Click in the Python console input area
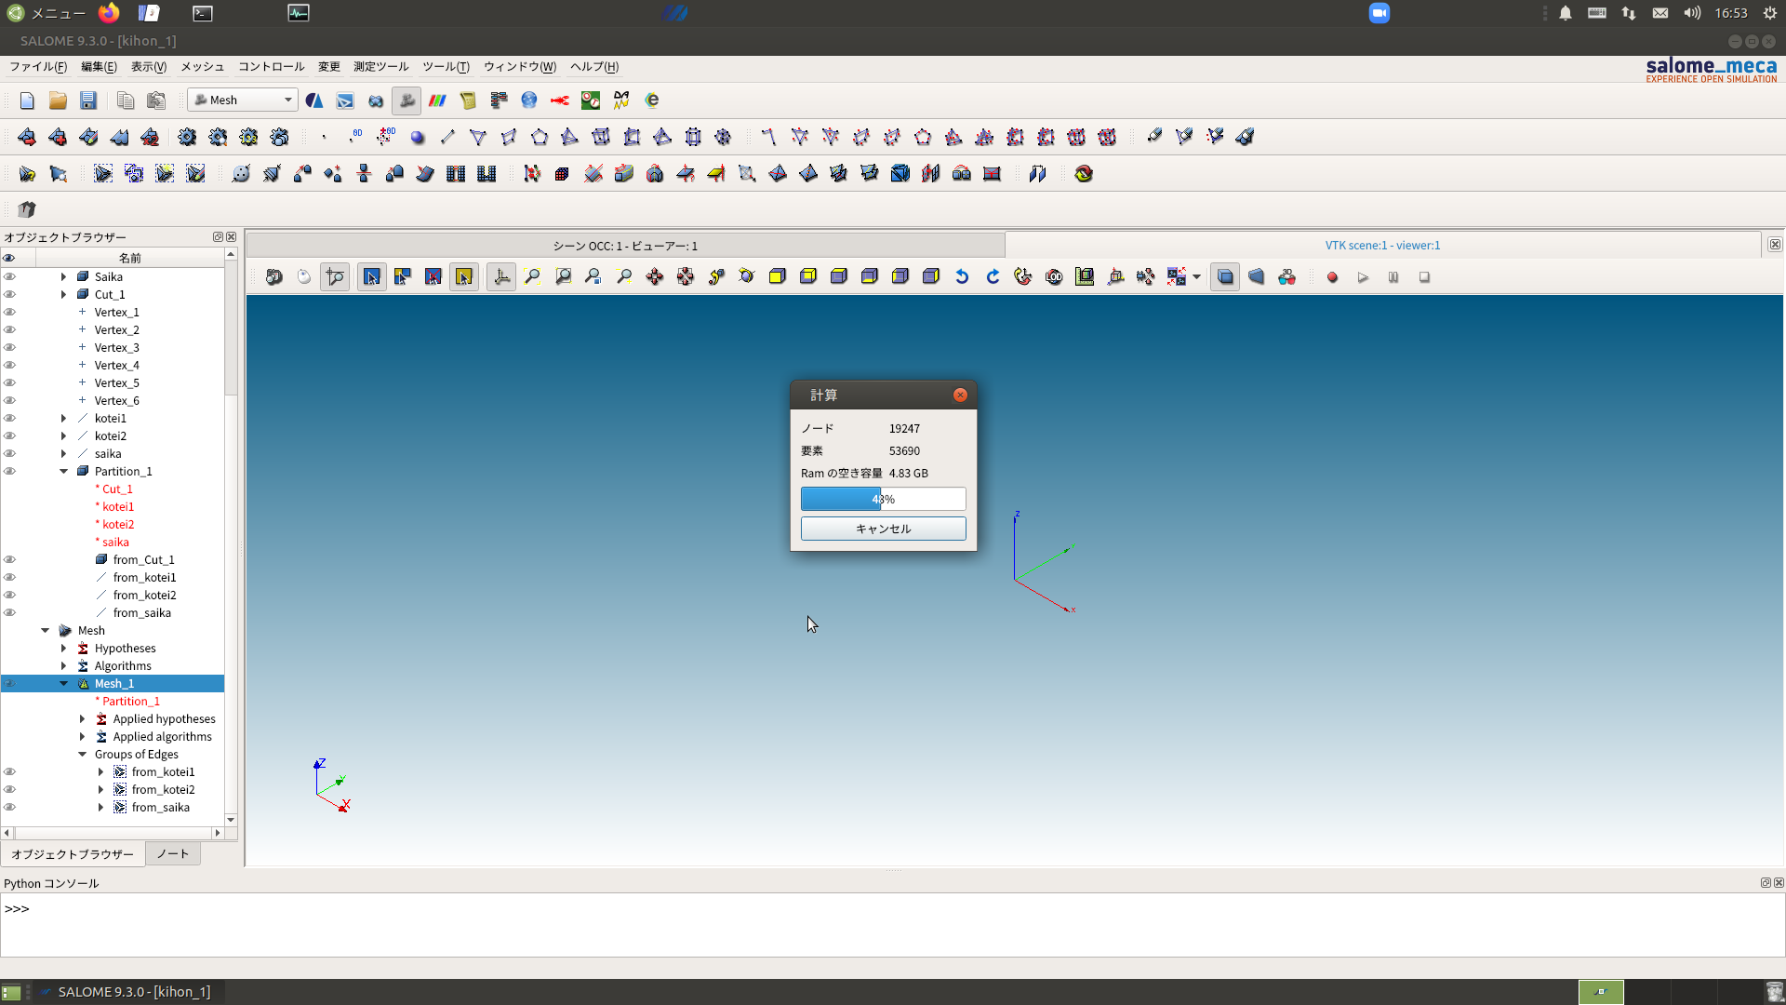Screen dimensions: 1786x1005 point(893,925)
